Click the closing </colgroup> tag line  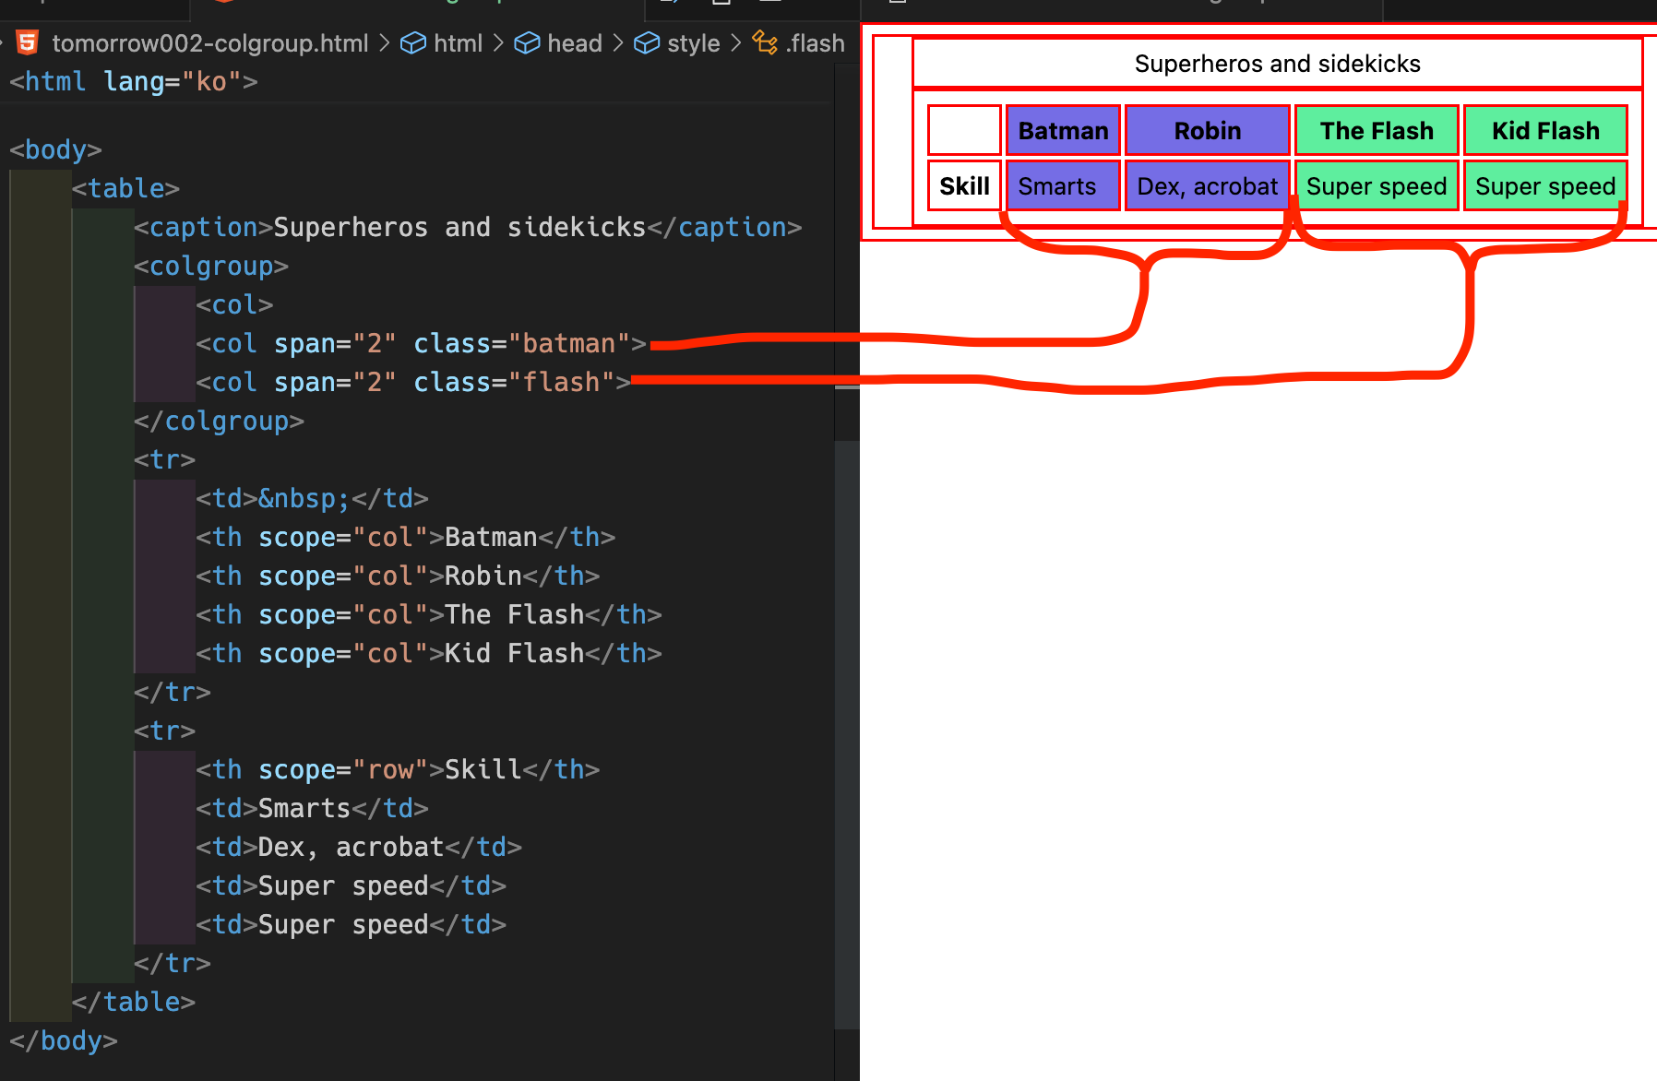point(219,421)
